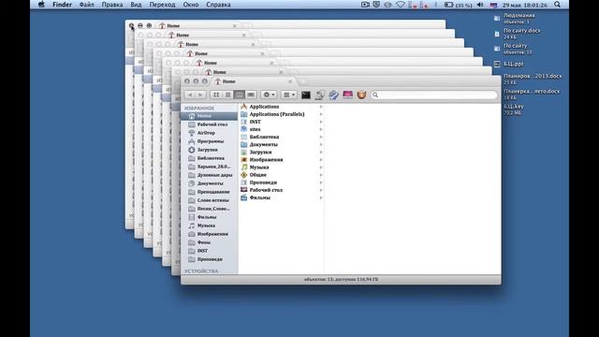Go back in front Finder window
Image resolution: width=599 pixels, height=337 pixels.
tap(190, 95)
